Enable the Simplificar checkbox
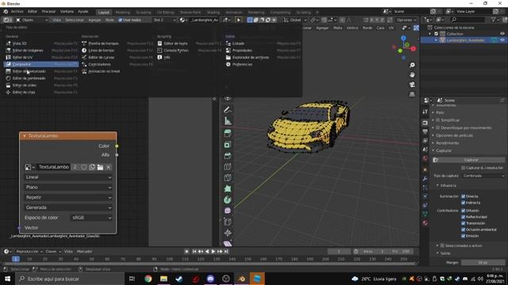Screen dimensions: 508x285 [438, 120]
